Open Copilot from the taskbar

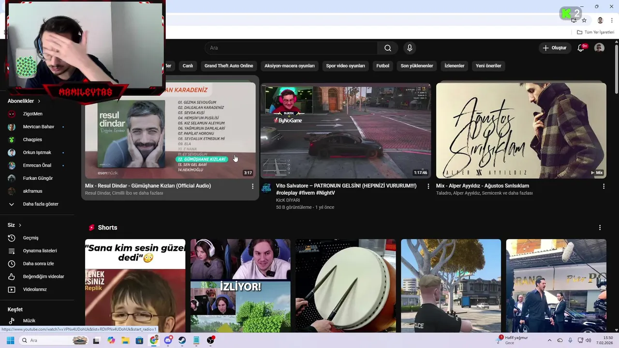(x=111, y=340)
